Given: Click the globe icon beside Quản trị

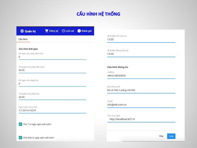Looking at the screenshot, I should click(22, 31).
